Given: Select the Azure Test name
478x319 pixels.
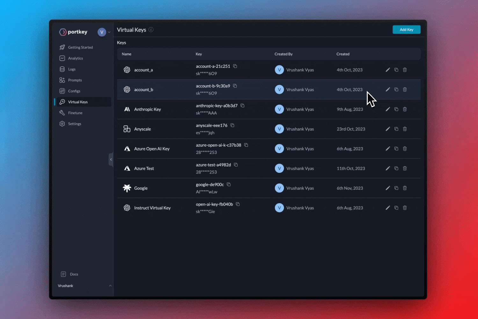Looking at the screenshot, I should pyautogui.click(x=144, y=168).
